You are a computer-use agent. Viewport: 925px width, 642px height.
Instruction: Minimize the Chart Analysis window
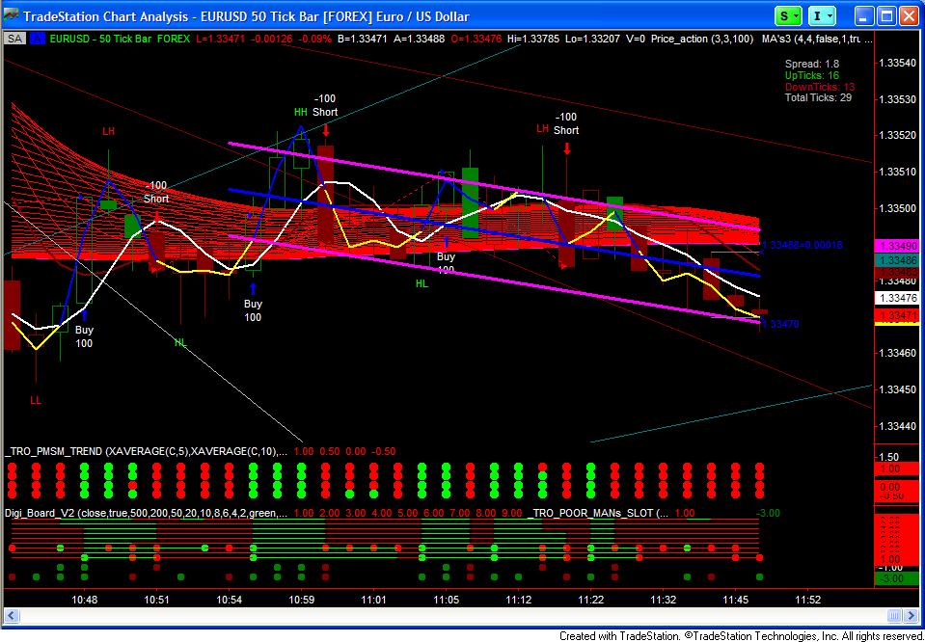(x=865, y=16)
